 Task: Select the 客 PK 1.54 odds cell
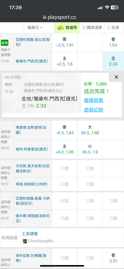113,42
